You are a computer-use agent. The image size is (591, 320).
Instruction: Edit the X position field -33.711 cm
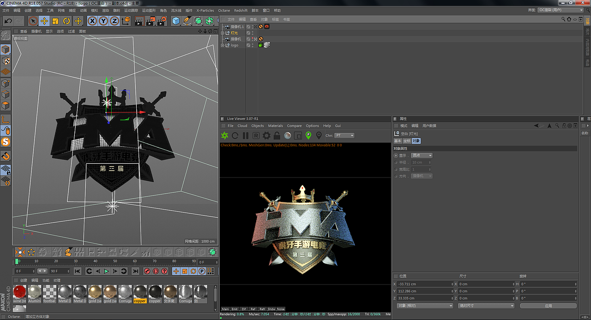pyautogui.click(x=425, y=284)
